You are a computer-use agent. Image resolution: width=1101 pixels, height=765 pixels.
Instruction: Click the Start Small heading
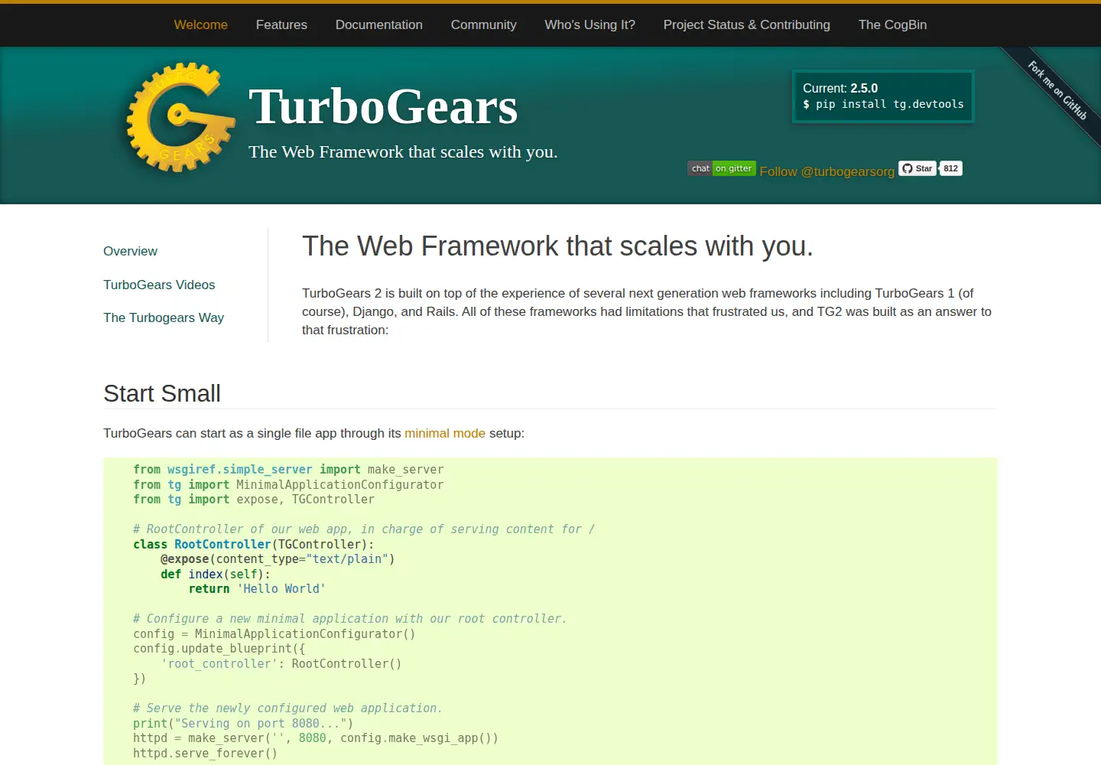coord(162,393)
